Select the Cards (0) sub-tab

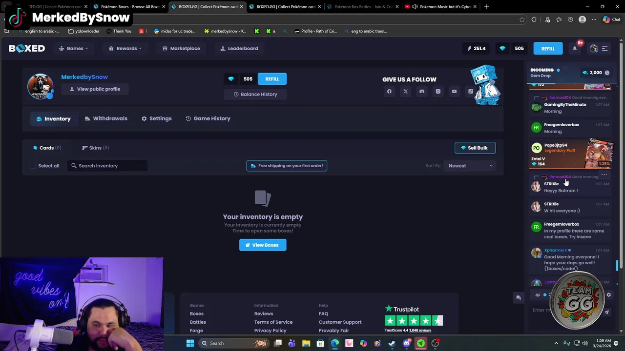[x=47, y=148]
